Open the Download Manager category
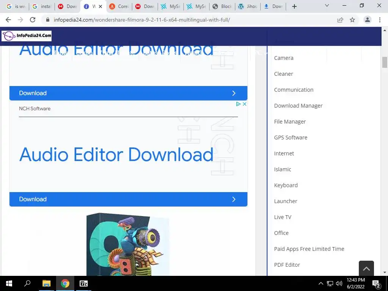388x291 pixels. (298, 106)
